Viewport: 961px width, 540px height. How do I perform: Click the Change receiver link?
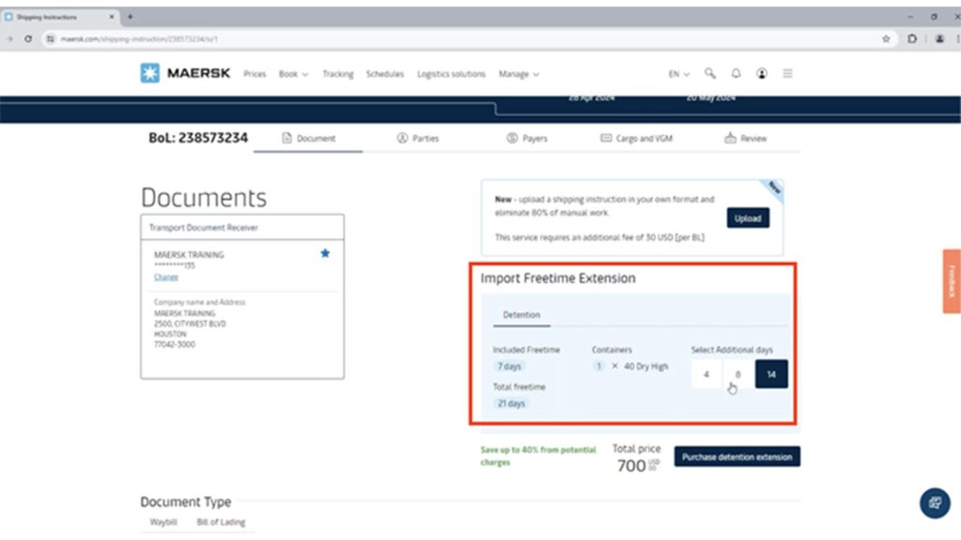[x=166, y=277]
